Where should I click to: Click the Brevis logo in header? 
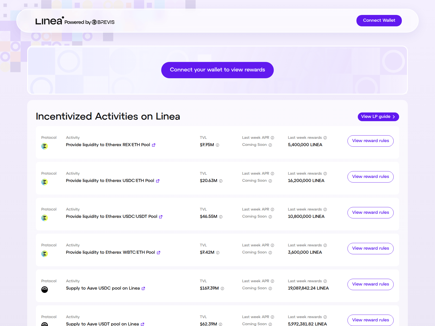(x=103, y=22)
